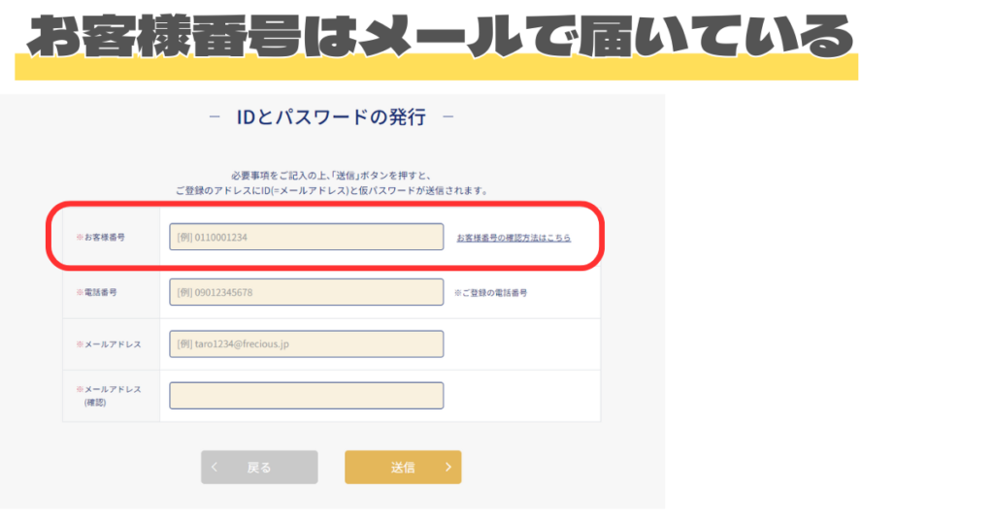
Task: Click the お客様番号 input field
Action: coord(306,237)
